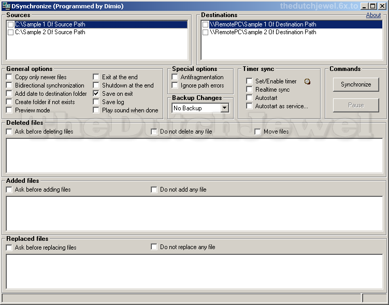The image size is (389, 305).
Task: Click inside the Replaced files list box
Action: coord(195,271)
